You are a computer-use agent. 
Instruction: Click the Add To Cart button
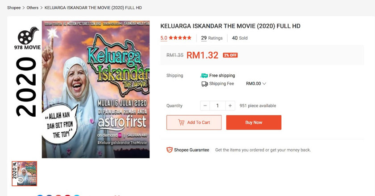point(194,122)
